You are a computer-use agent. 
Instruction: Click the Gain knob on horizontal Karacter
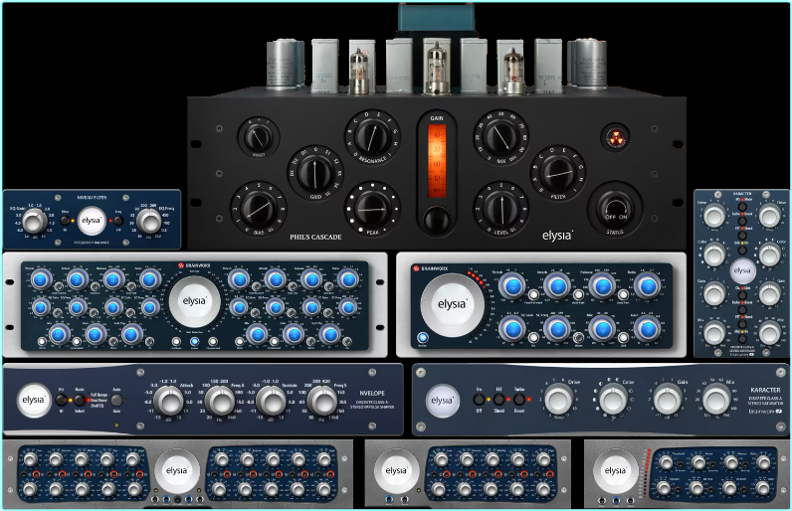click(x=668, y=398)
